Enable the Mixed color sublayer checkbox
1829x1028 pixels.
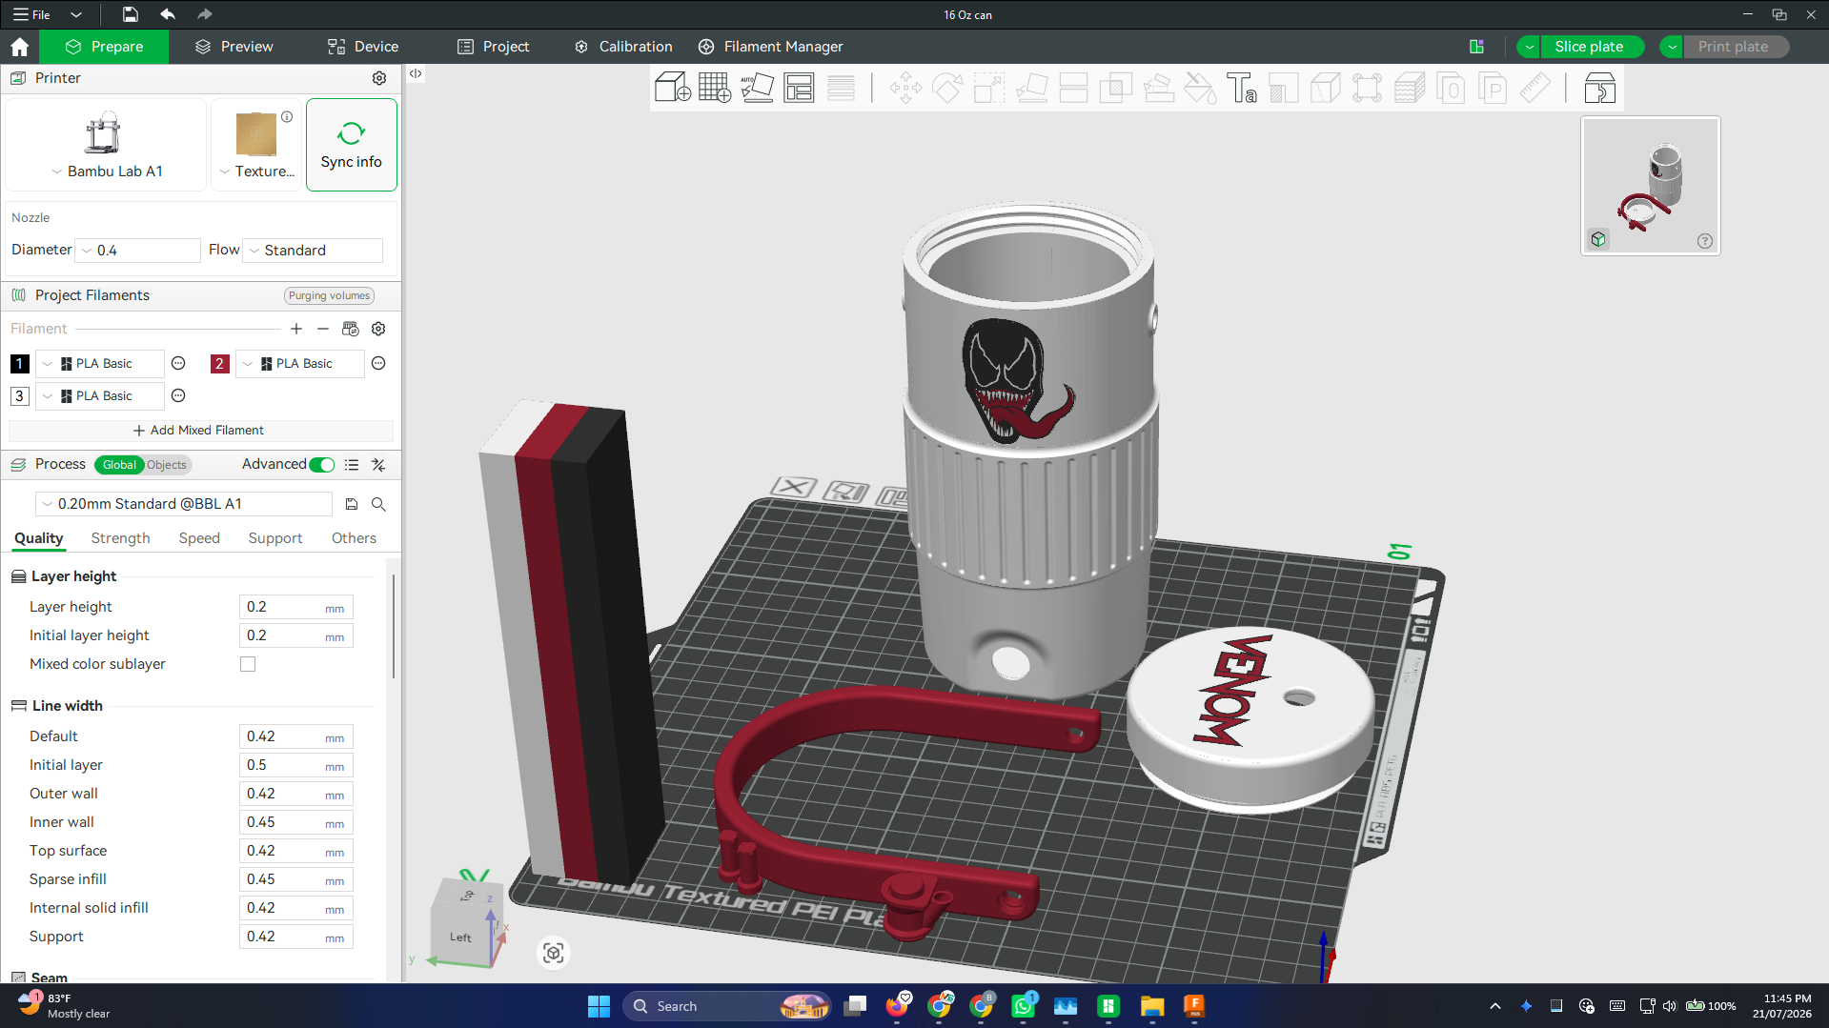tap(248, 664)
